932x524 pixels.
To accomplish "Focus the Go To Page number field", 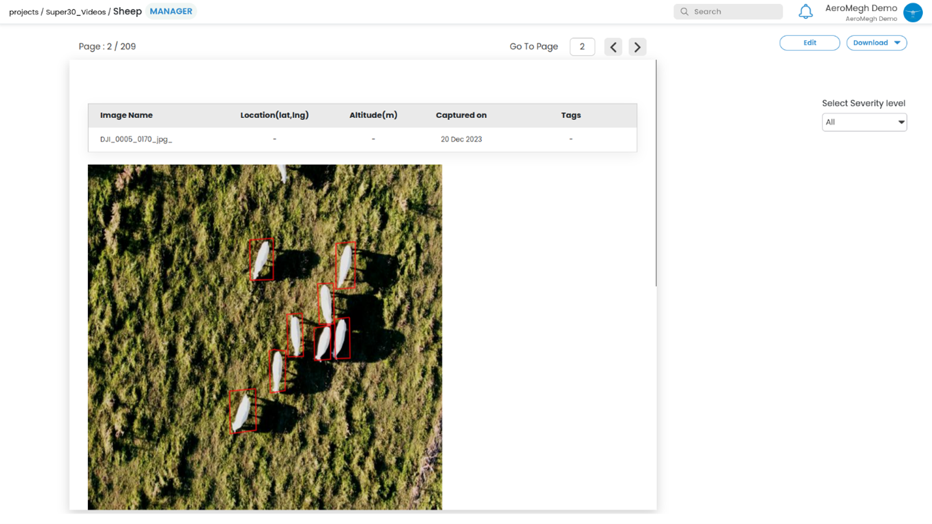I will (x=582, y=47).
